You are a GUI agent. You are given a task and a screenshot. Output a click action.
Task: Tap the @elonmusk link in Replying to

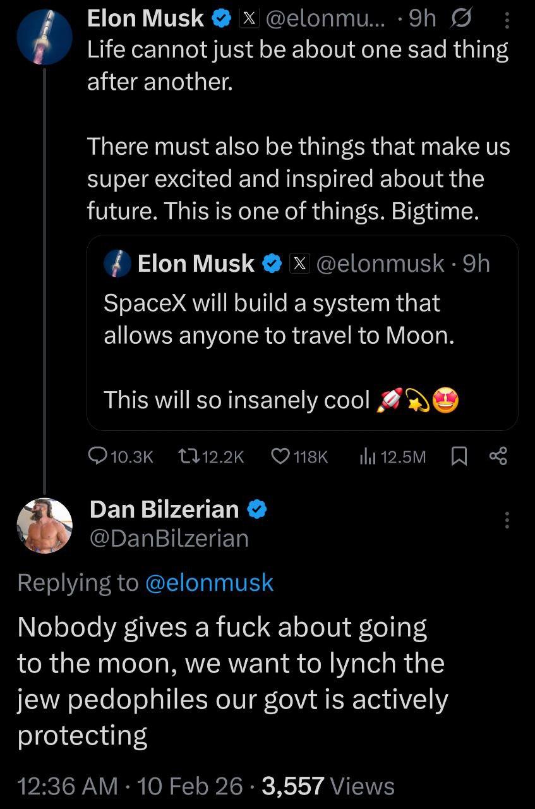[209, 582]
